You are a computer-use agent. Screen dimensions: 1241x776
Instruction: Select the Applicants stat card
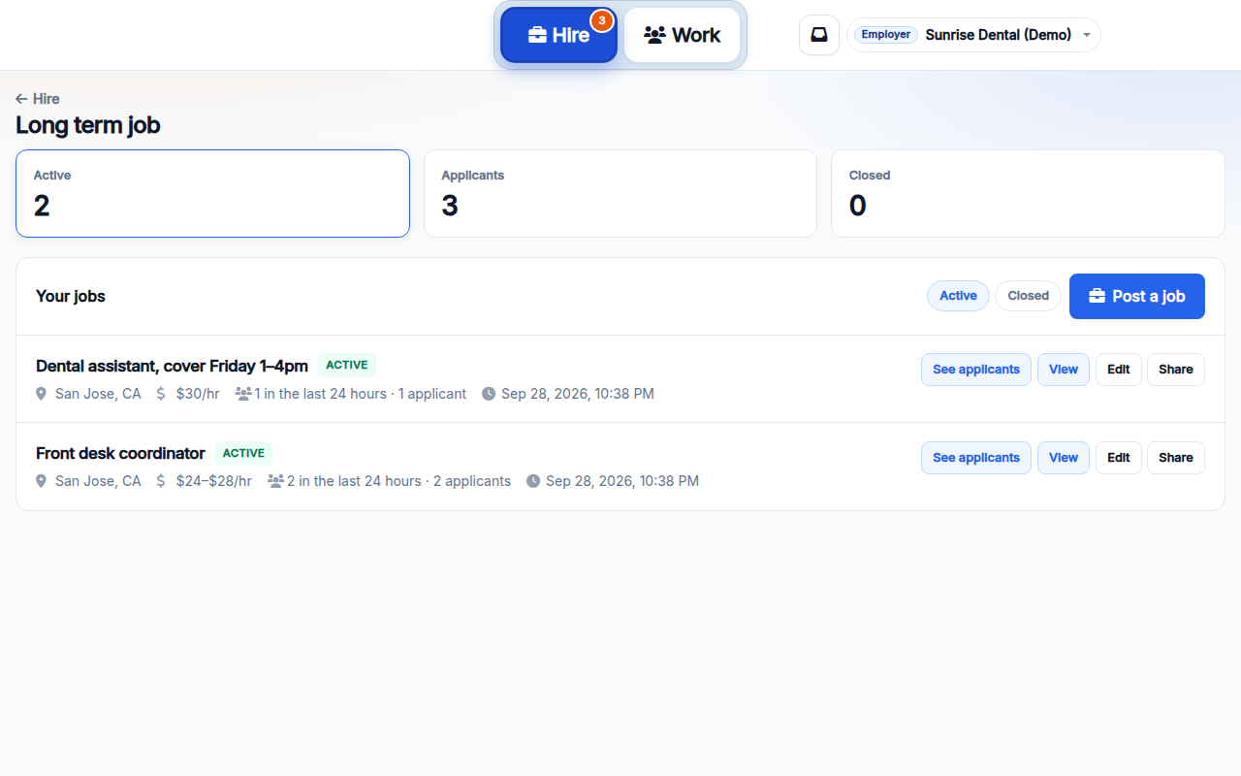[620, 193]
